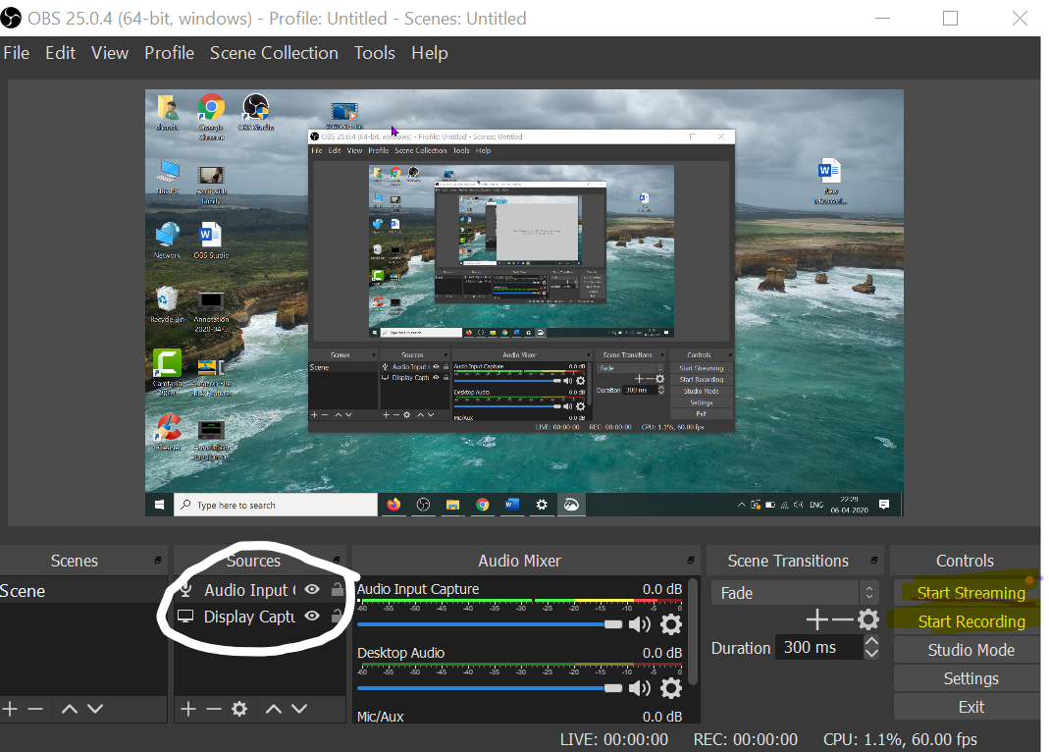Click the Start Recording button
This screenshot has height=752, width=1049.
[x=970, y=621]
